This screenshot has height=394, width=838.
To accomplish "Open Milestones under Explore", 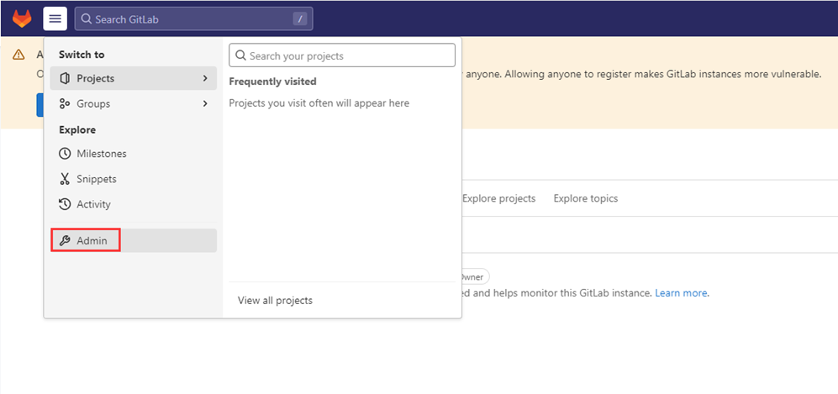I will (x=133, y=154).
